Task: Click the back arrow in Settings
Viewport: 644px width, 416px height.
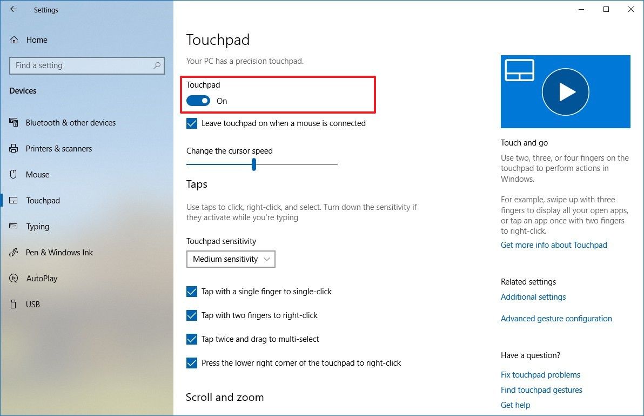Action: point(14,9)
